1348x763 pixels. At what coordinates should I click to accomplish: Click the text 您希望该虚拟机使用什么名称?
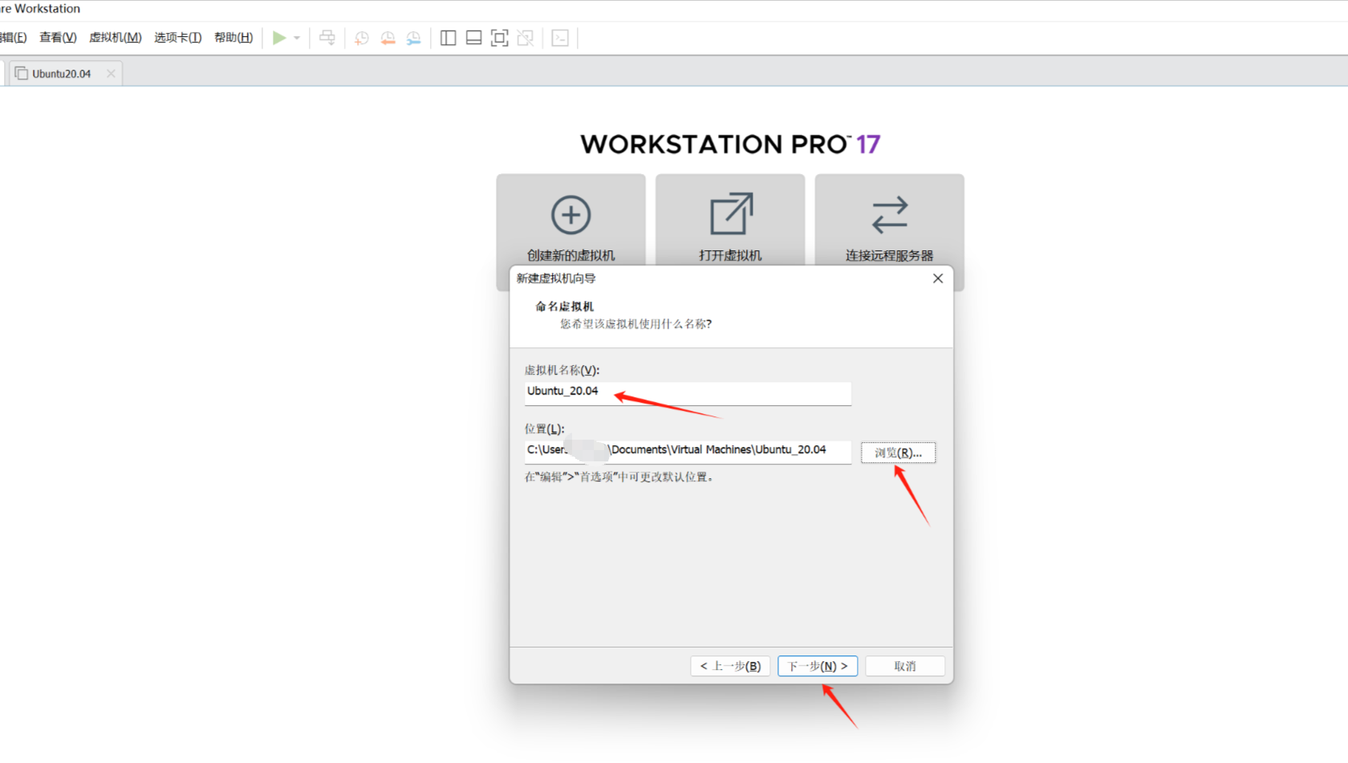tap(636, 324)
